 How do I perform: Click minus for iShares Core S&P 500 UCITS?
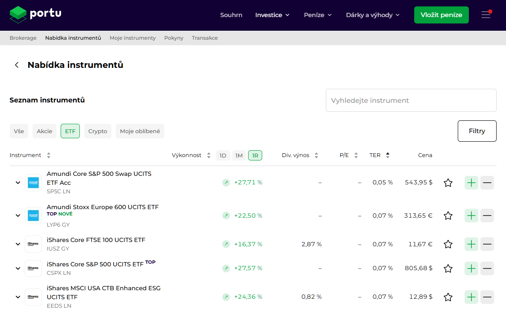tap(487, 268)
